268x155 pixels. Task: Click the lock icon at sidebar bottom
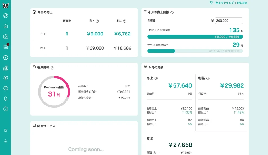pos(5,141)
